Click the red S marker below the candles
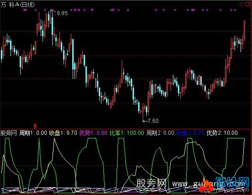This screenshot has height=195, width=252. click(35, 126)
